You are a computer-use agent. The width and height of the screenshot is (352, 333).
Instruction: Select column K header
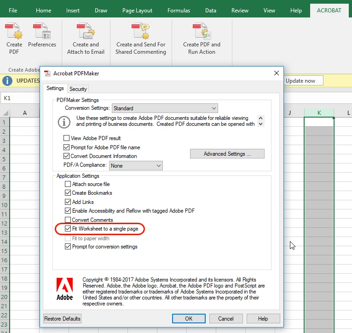click(319, 113)
